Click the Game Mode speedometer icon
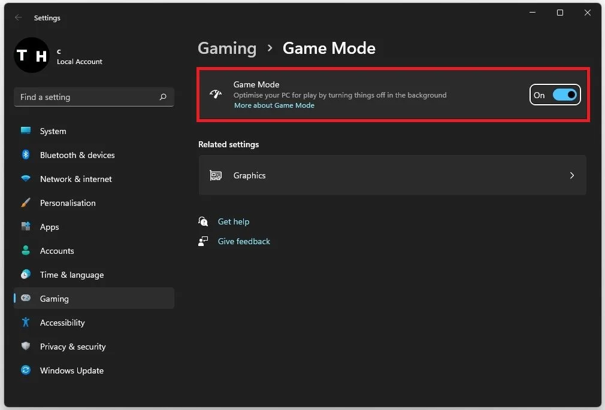The height and width of the screenshot is (410, 605). (x=216, y=94)
